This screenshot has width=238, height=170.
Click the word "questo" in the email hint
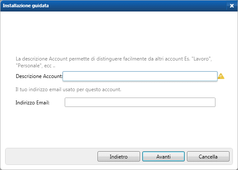pyautogui.click(x=93, y=89)
